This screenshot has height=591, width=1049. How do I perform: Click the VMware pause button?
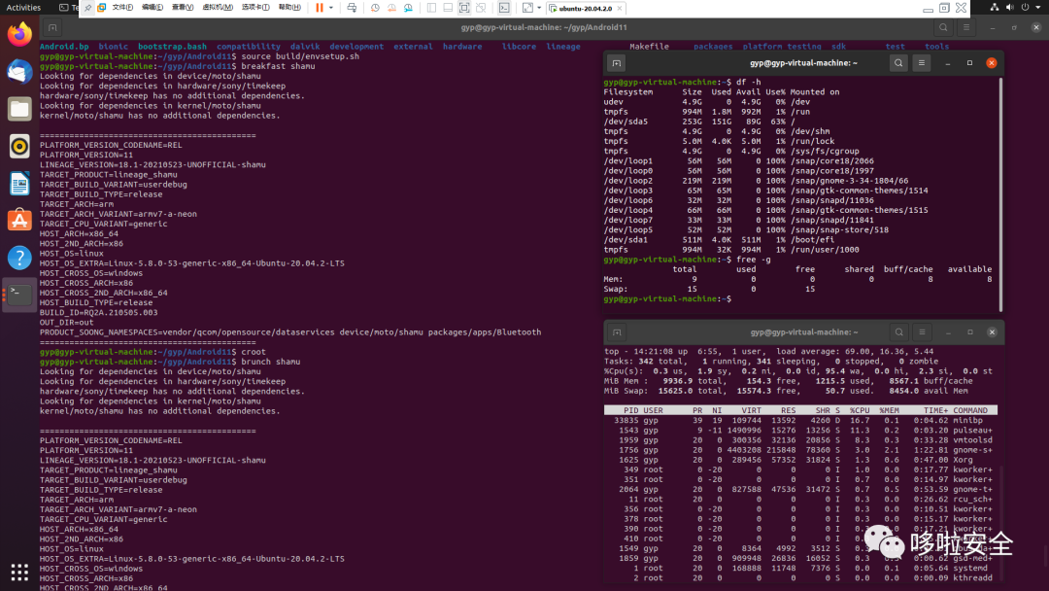[320, 8]
